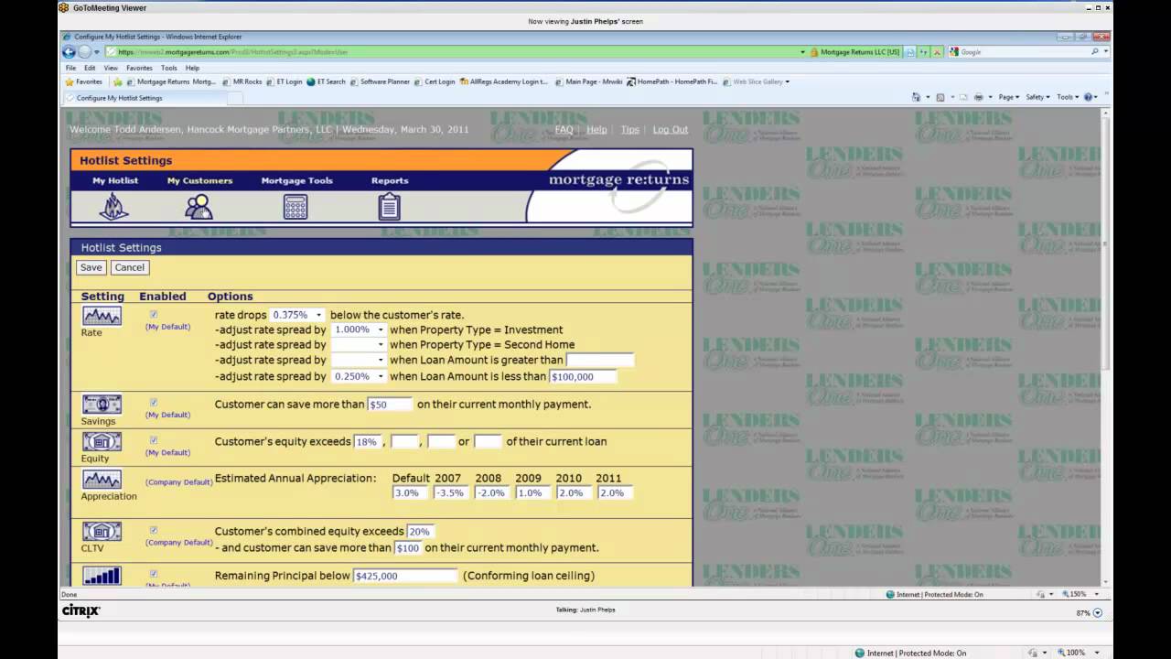Image resolution: width=1171 pixels, height=659 pixels.
Task: Toggle the CLTV setting Enabled checkbox
Action: (x=154, y=530)
